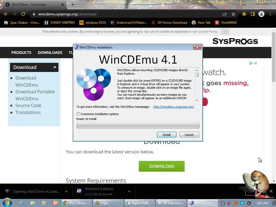Open the tab search chevron in Chrome
This screenshot has height=207, width=276.
point(244,4)
